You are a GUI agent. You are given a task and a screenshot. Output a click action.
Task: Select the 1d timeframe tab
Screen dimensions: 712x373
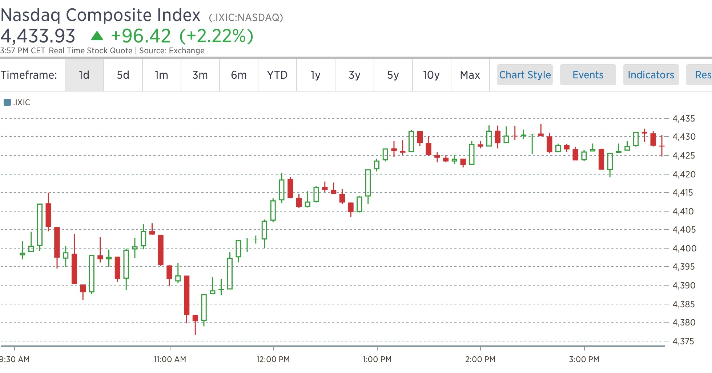tap(84, 75)
